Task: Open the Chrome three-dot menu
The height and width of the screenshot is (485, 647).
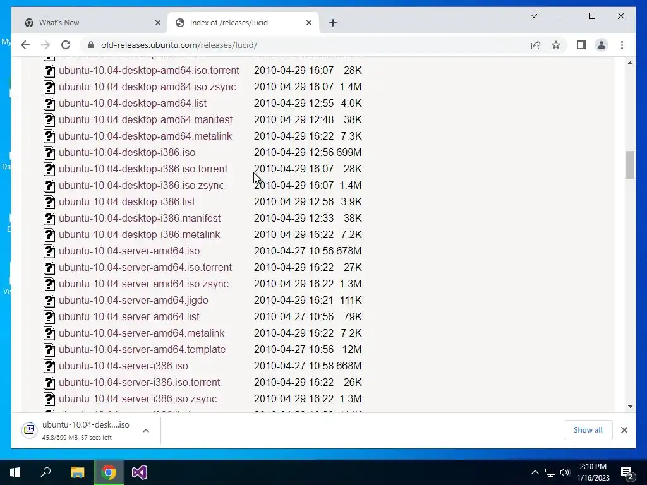Action: point(622,45)
